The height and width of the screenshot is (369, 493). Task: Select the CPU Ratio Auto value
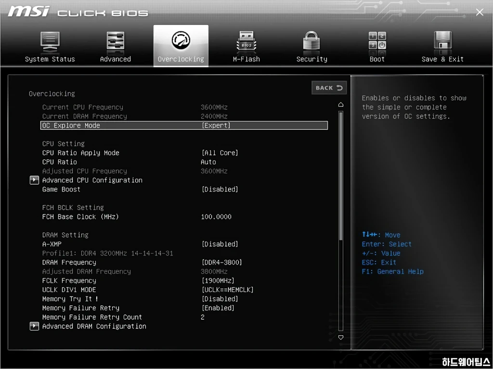(208, 162)
